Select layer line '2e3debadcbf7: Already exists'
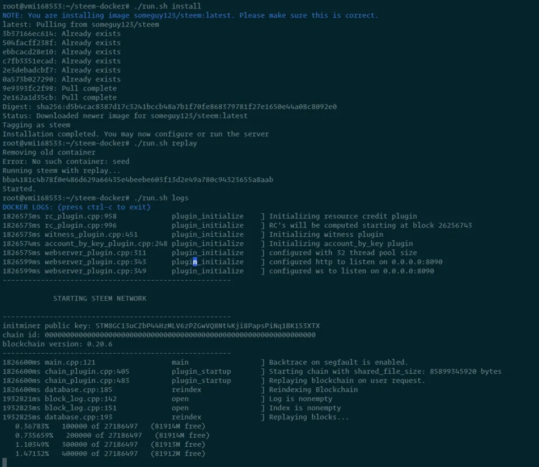Image resolution: width=539 pixels, height=467 pixels. [62, 70]
